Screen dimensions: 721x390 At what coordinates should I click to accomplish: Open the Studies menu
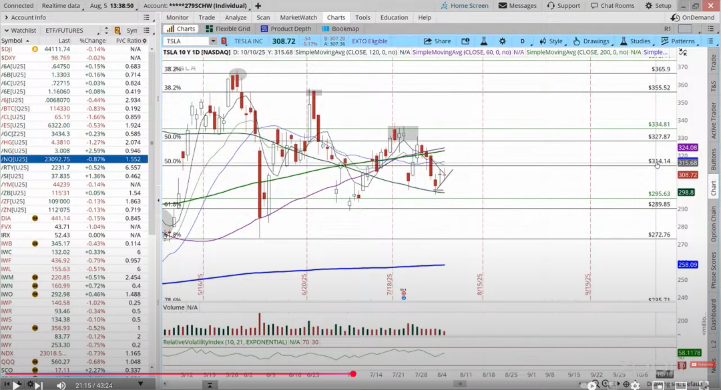pos(636,41)
